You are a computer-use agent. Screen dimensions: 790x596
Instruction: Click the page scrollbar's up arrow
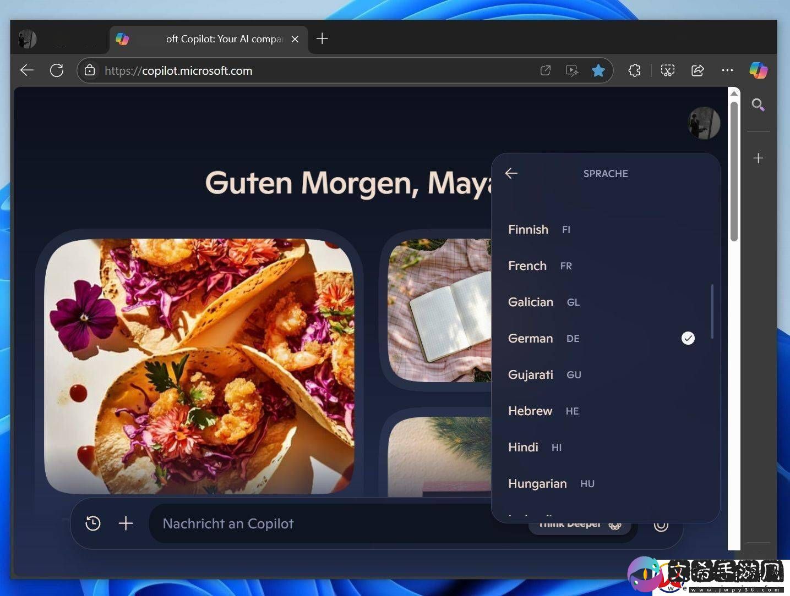(734, 93)
